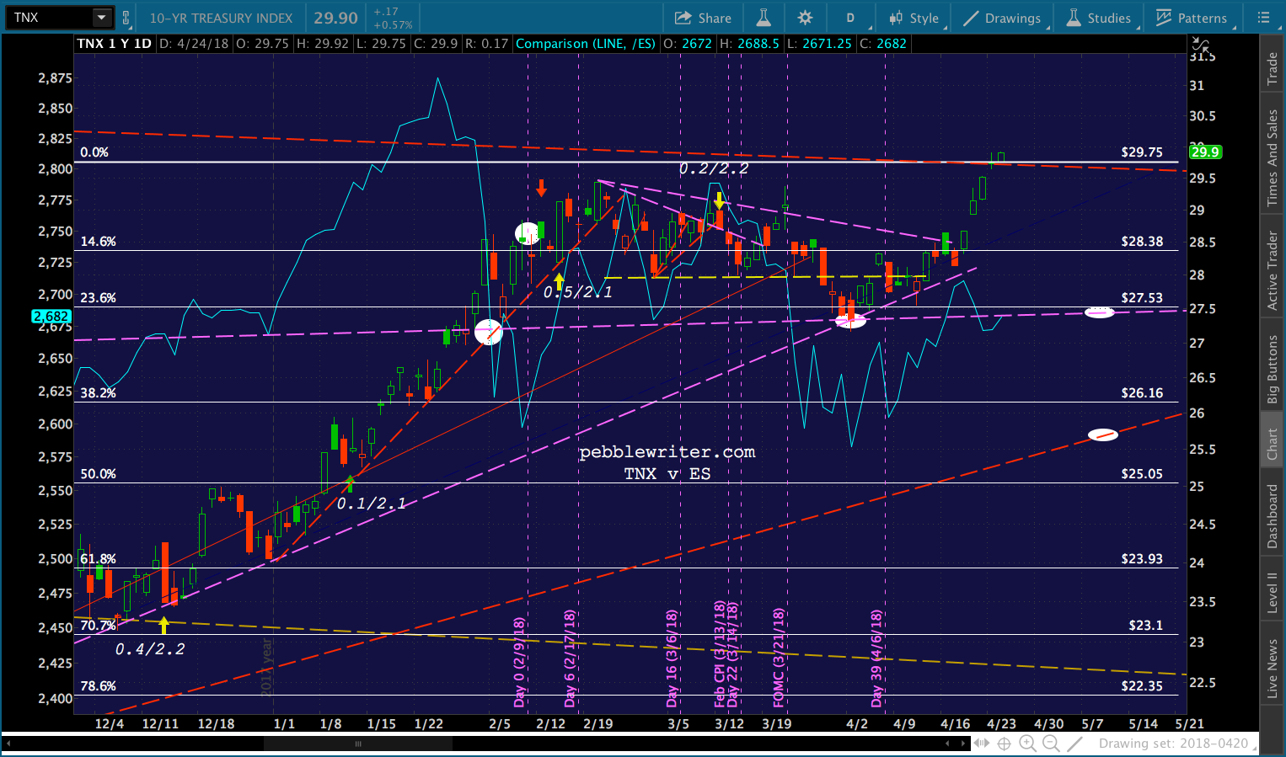Click the 0.1/2.1 chart annotation

[371, 504]
